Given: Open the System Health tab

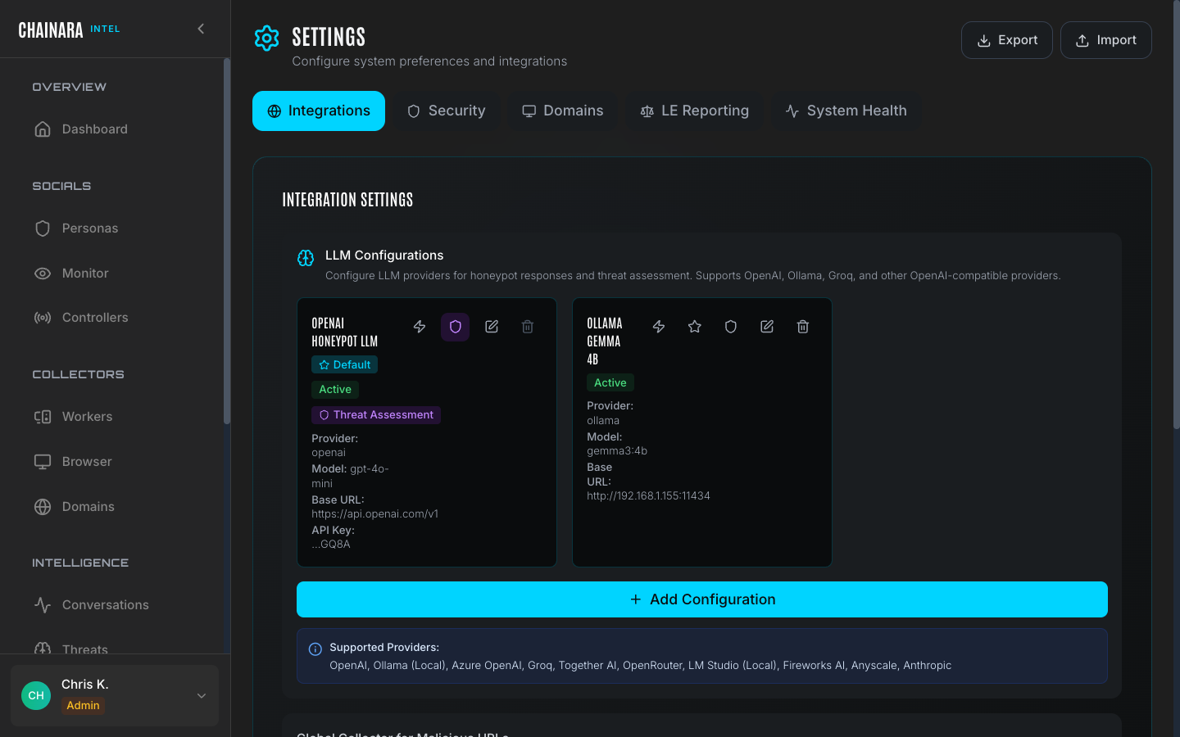Looking at the screenshot, I should coord(846,111).
